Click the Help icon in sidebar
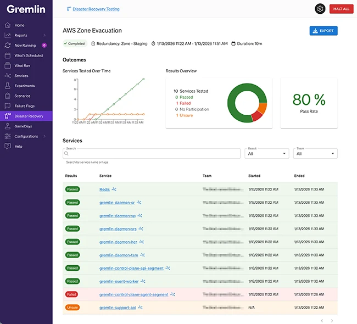 [8, 147]
